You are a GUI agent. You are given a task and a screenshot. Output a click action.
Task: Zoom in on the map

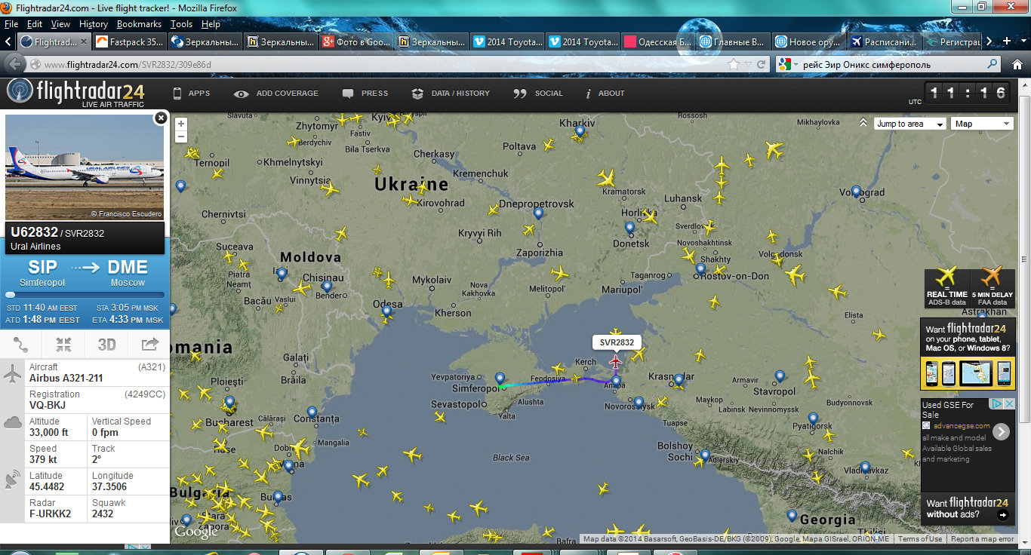[x=181, y=124]
